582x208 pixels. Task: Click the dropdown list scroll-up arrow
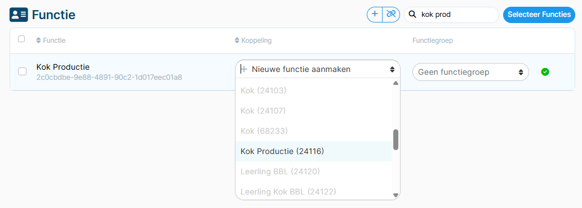click(396, 83)
